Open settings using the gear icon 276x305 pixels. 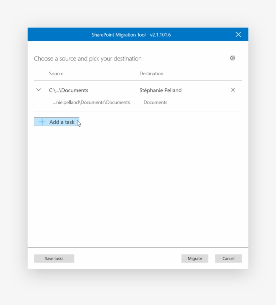pos(232,58)
